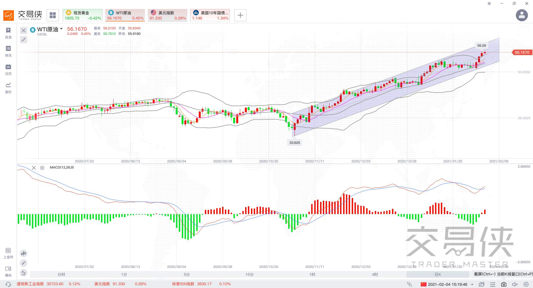Screen dimensions: 533x288
Task: Click the 2021-02-04 15:19:46 clock text
Action: pos(447,284)
